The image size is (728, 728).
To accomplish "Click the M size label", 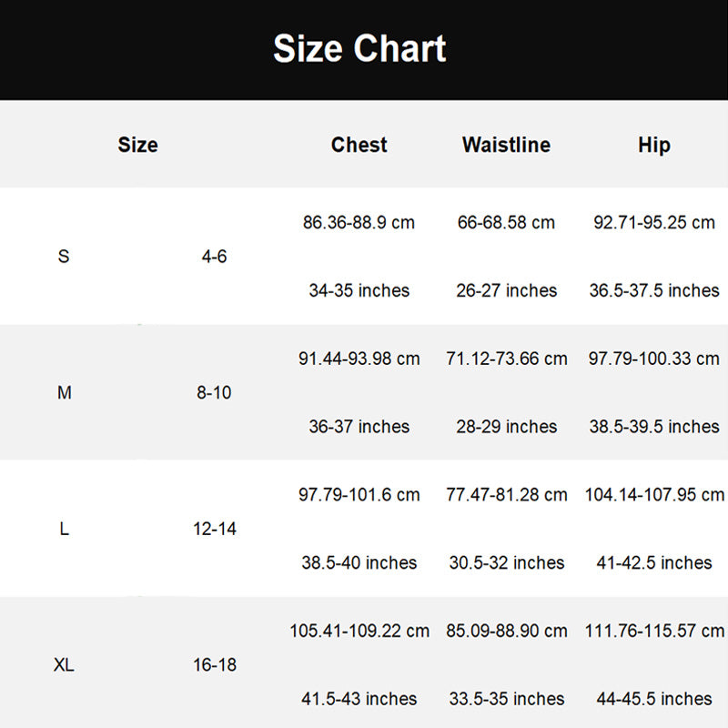I will coord(65,393).
